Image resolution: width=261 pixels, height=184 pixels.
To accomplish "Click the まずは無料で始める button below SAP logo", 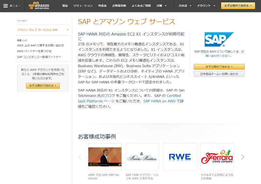I will coord(219,67).
